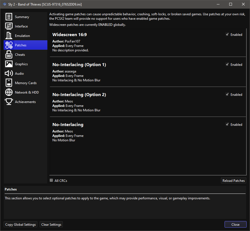Screen dimensions: 250x231
Task: Select No-Interlacing (Option 2) patch title
Action: tap(79, 95)
